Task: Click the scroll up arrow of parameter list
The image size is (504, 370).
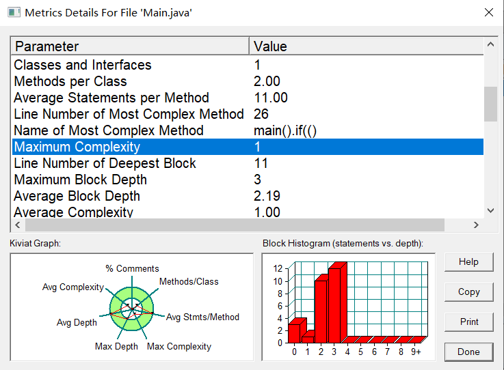Action: click(x=490, y=44)
